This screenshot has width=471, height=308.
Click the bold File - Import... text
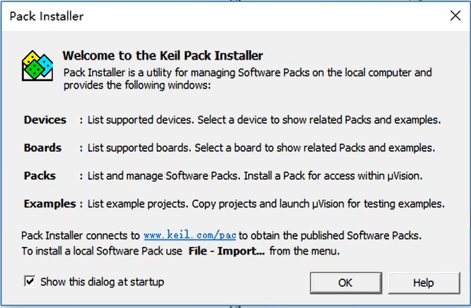pos(226,251)
